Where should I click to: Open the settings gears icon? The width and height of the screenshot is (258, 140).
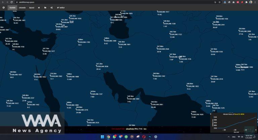pos(51,8)
